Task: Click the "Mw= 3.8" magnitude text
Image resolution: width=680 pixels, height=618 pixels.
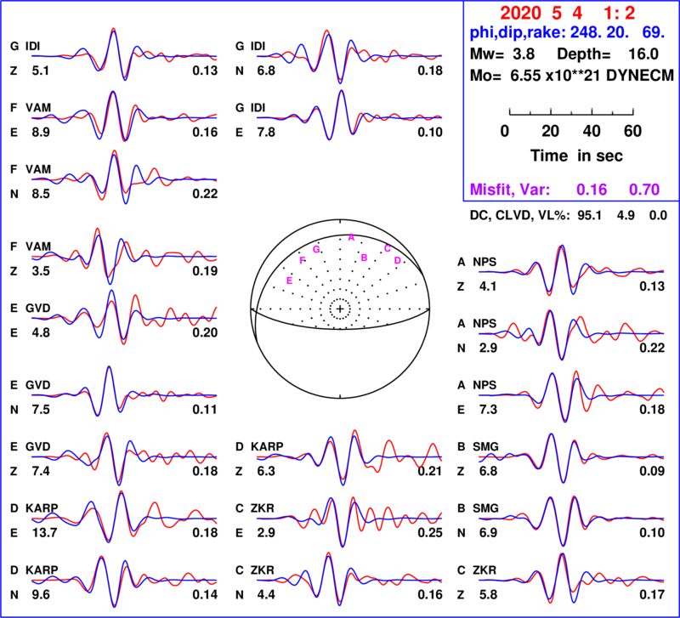Action: pos(502,54)
